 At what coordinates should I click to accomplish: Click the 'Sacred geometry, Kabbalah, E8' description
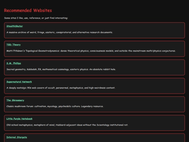coord(61,69)
